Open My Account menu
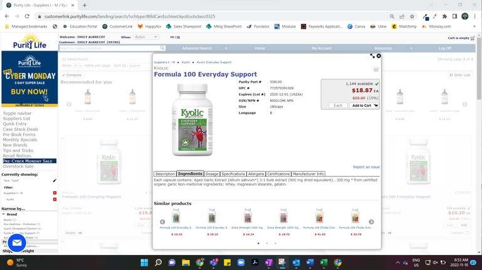 pyautogui.click(x=322, y=48)
